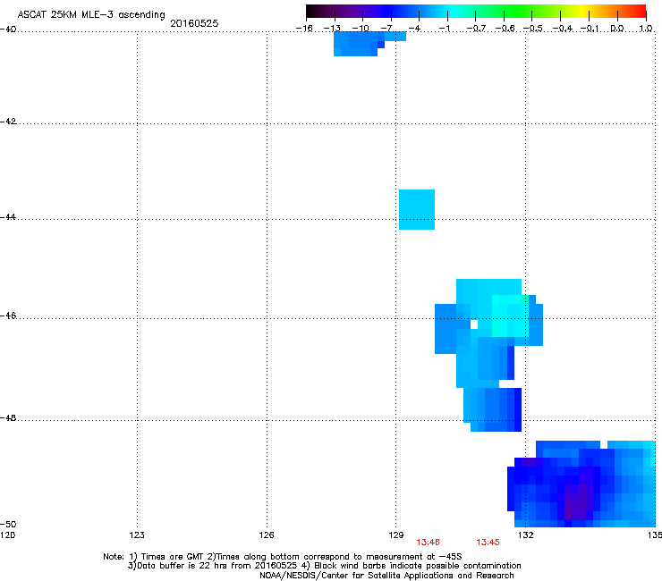The image size is (662, 581).
Task: Click the '-4' color scale label
Action: coord(414,29)
